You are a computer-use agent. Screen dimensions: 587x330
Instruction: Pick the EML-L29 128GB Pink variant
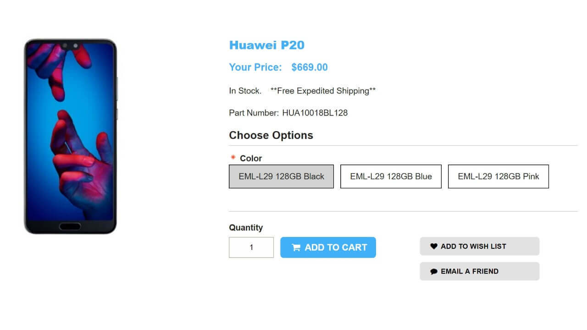(x=498, y=176)
